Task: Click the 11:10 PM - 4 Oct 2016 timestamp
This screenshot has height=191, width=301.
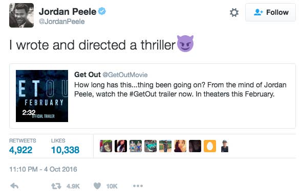Action: 43,170
